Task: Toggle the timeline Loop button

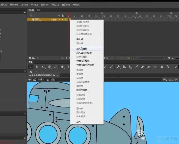Action: point(169,58)
